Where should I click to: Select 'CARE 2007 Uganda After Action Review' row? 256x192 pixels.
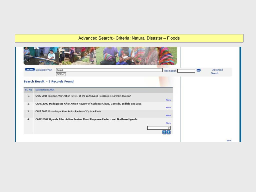[98, 121]
